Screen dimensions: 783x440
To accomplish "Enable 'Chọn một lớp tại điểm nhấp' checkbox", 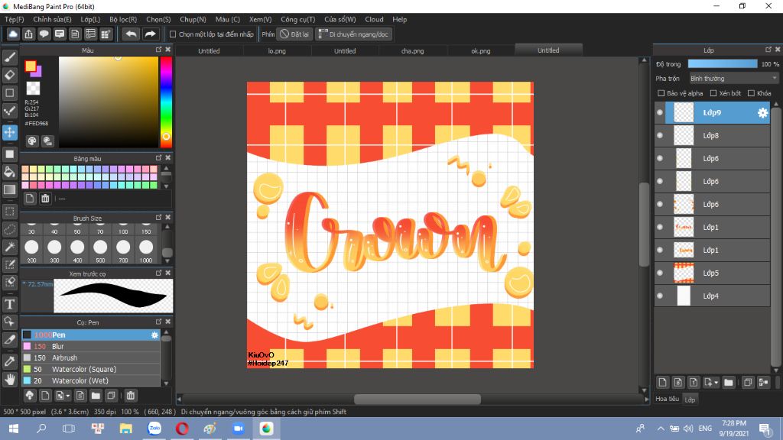I will (173, 34).
